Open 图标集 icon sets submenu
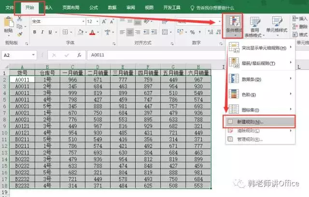 [x=260, y=110]
